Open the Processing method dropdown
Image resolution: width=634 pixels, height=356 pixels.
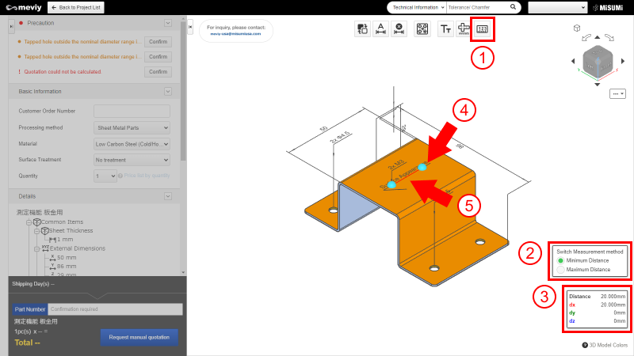tap(132, 127)
